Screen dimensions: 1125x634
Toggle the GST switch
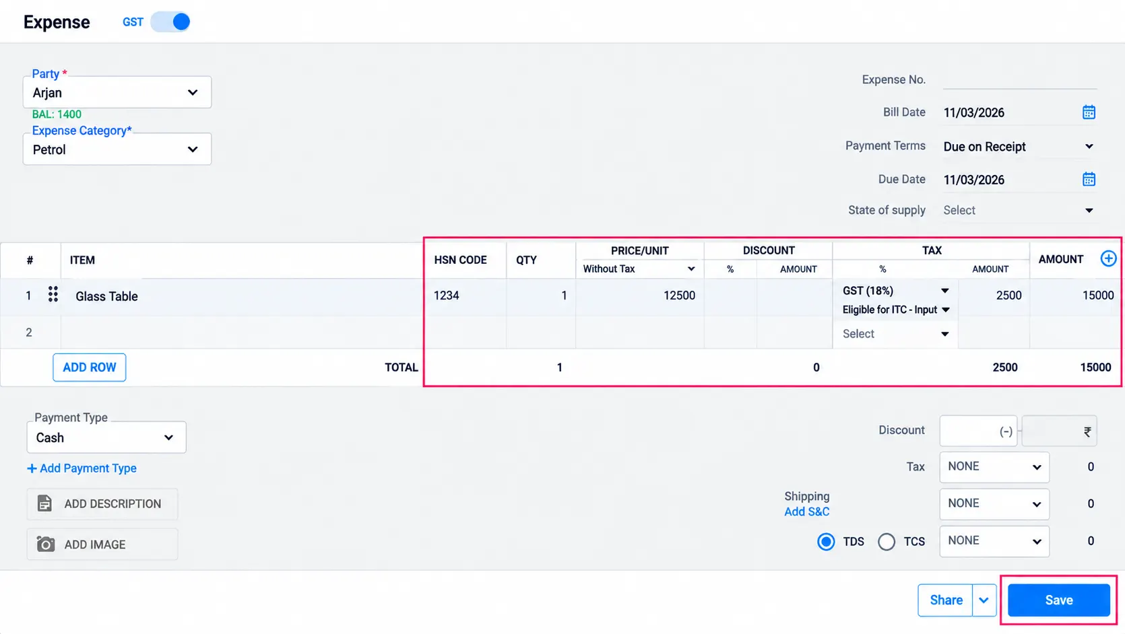click(x=170, y=22)
